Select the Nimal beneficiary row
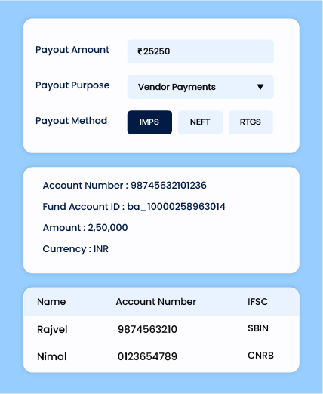Viewport: 323px width, 394px height. pyautogui.click(x=161, y=356)
